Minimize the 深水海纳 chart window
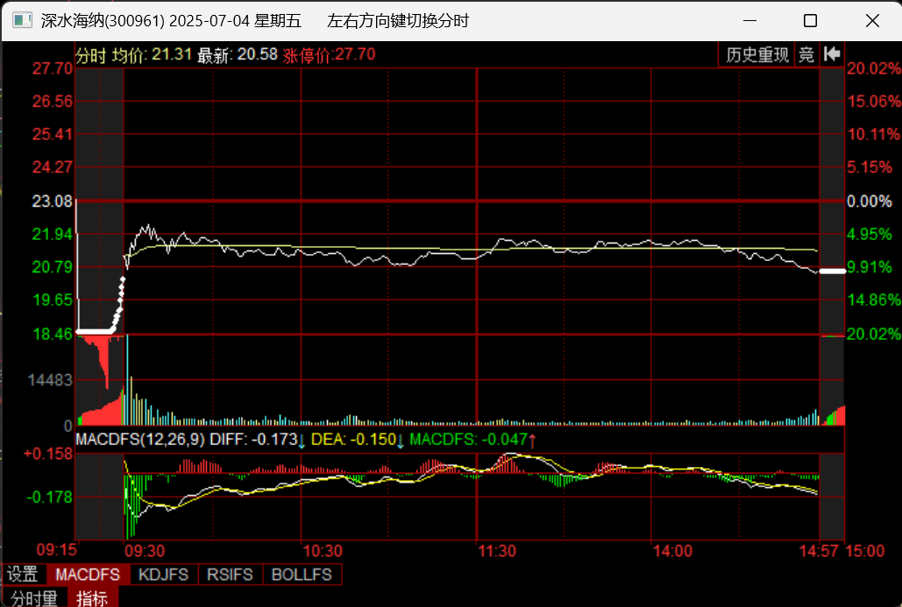 click(750, 20)
